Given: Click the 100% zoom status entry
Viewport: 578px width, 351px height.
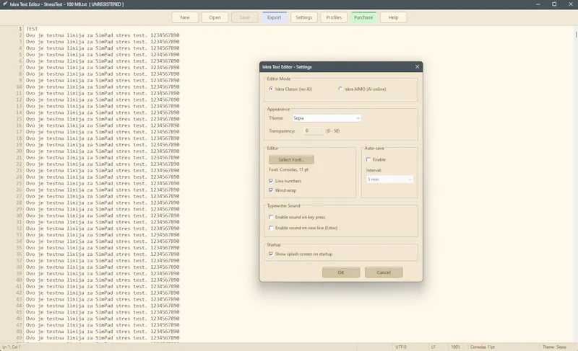Looking at the screenshot, I should pos(456,347).
